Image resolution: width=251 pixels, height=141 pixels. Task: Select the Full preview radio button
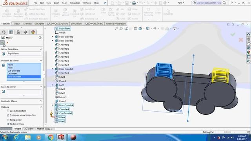click(x=8, y=120)
